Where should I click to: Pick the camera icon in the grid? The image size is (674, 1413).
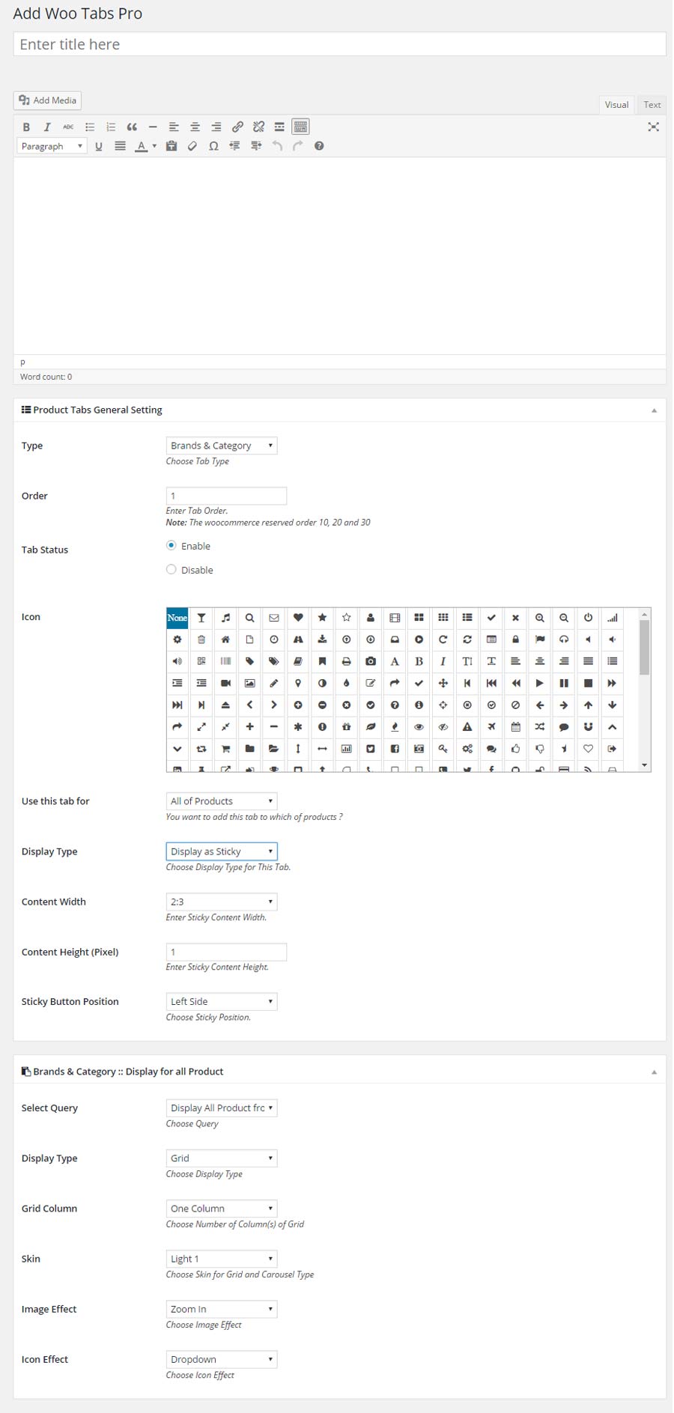click(371, 661)
